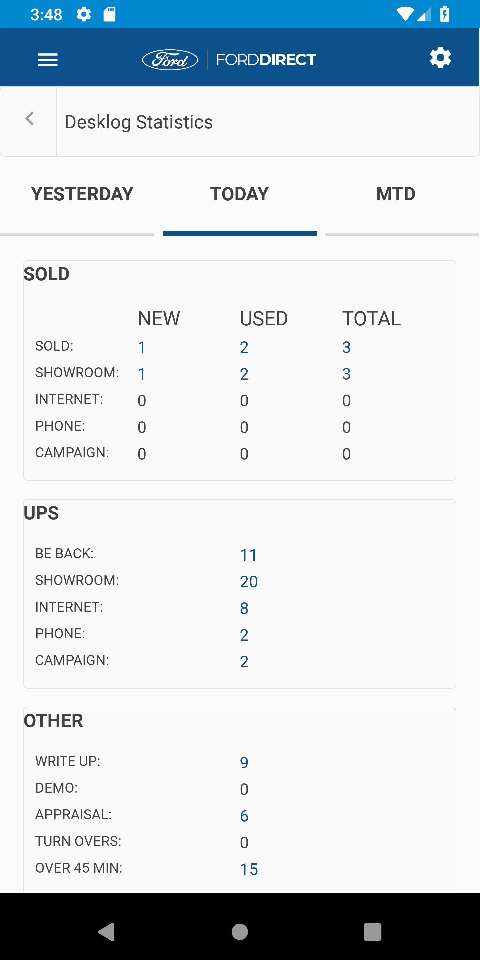Select the TODAY tab
The height and width of the screenshot is (960, 480).
240,194
